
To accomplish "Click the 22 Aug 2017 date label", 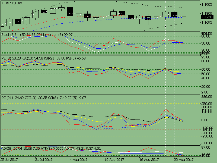I will [184, 160].
